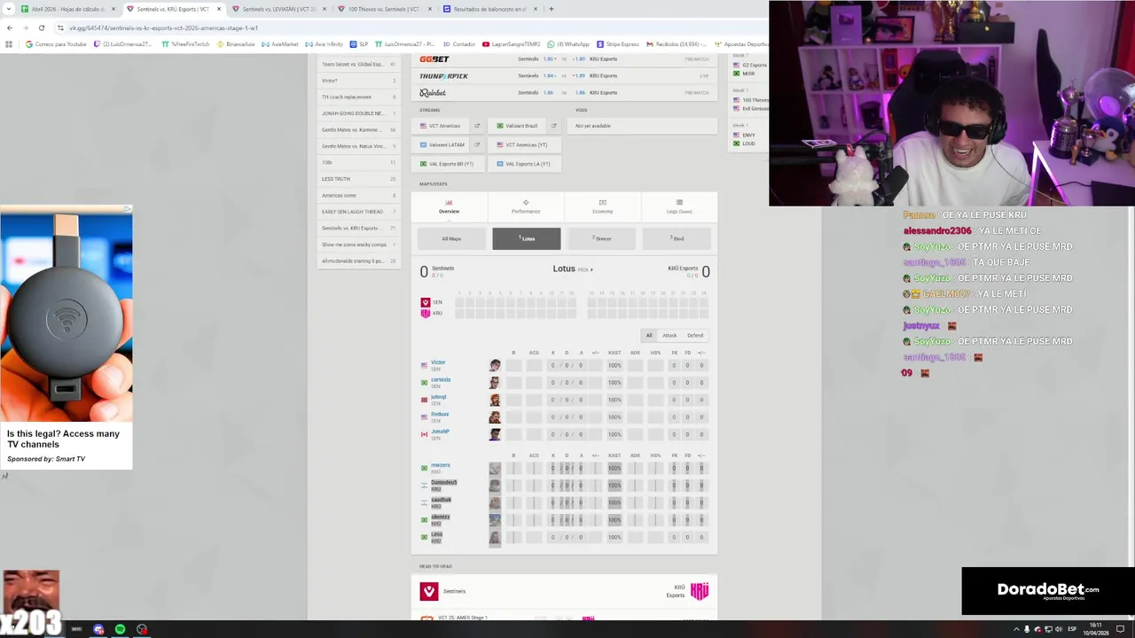Image resolution: width=1135 pixels, height=638 pixels.
Task: Open 'Show me some wacky comps' thread
Action: [358, 245]
